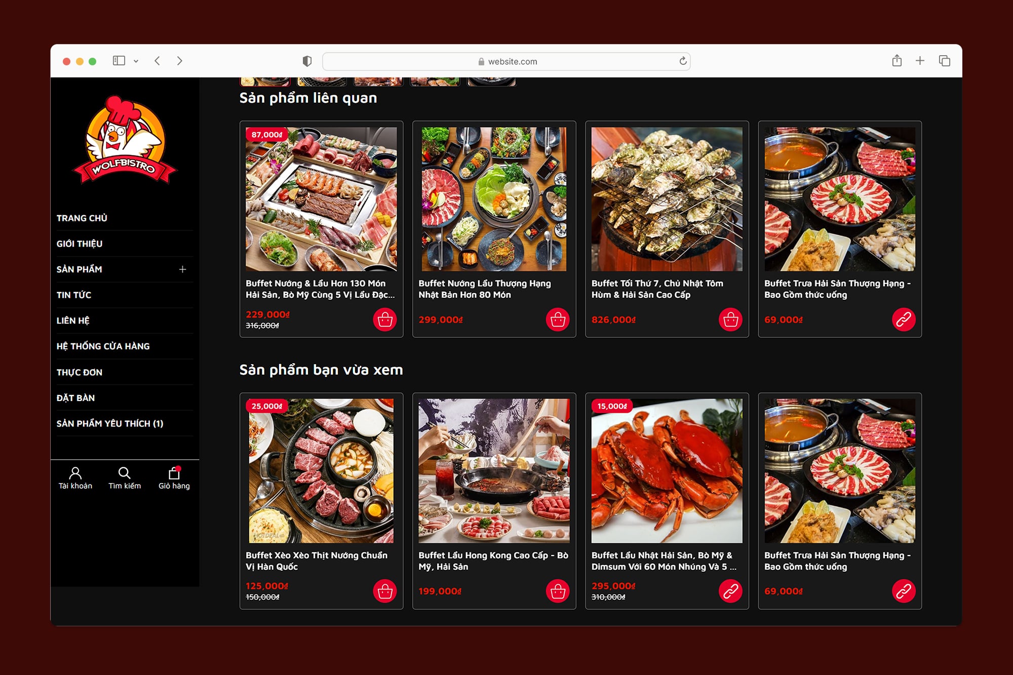Open SẢN PHẨM YÊU THÍCH (1) link

pos(110,423)
